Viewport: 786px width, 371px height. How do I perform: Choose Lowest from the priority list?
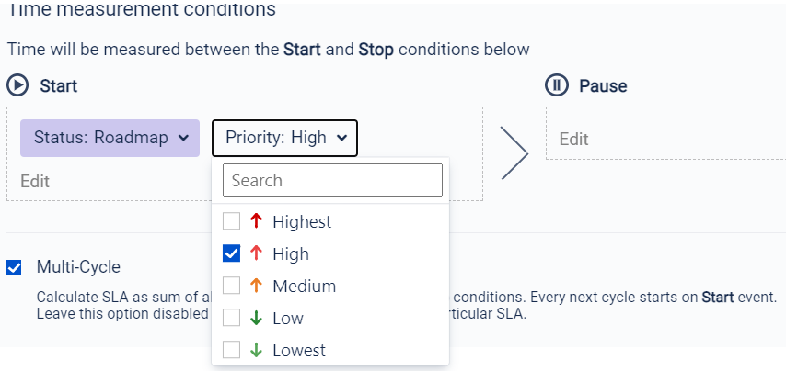[298, 350]
